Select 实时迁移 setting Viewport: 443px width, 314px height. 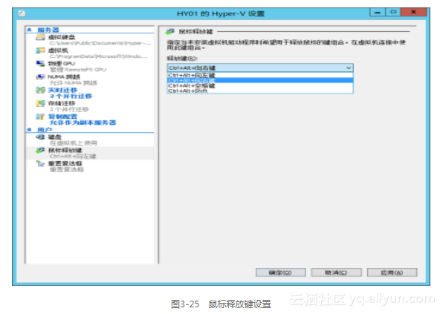[62, 90]
